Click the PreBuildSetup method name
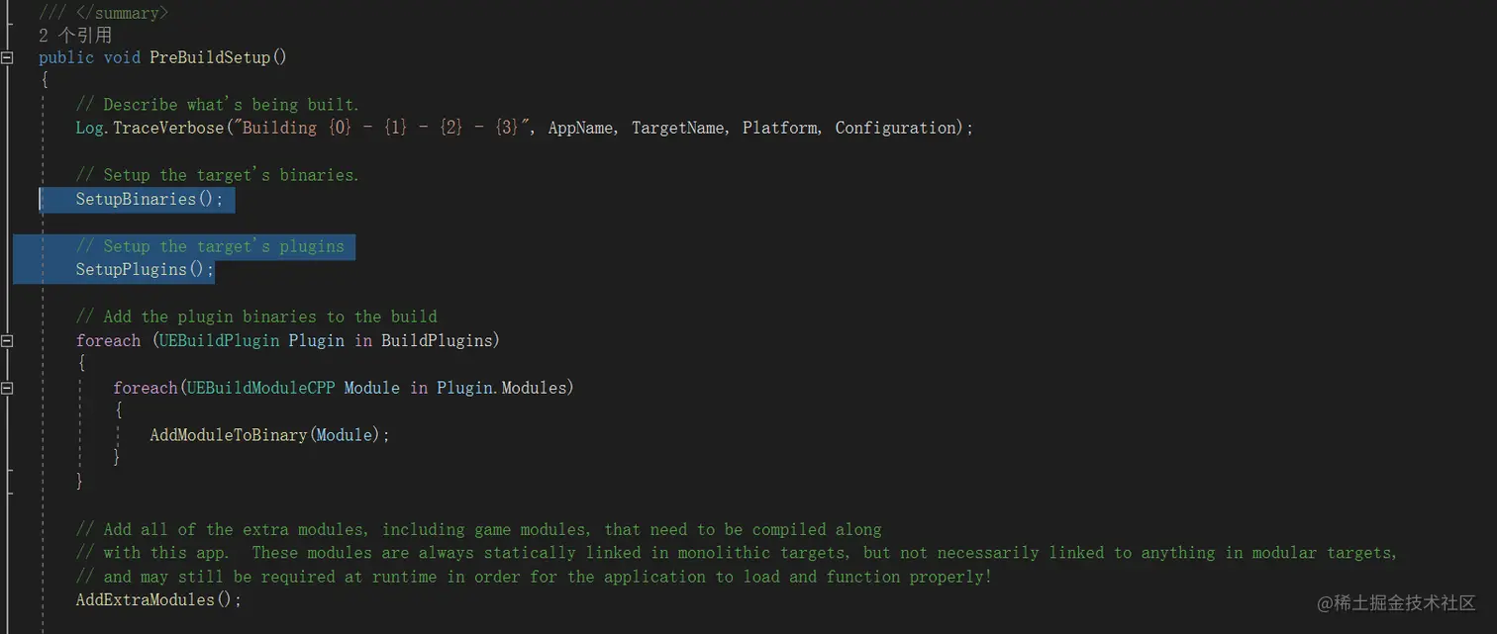This screenshot has width=1497, height=634. [209, 57]
